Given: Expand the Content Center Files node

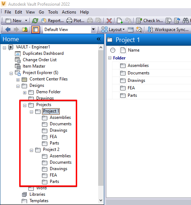Looking at the screenshot, I should coord(18,80).
